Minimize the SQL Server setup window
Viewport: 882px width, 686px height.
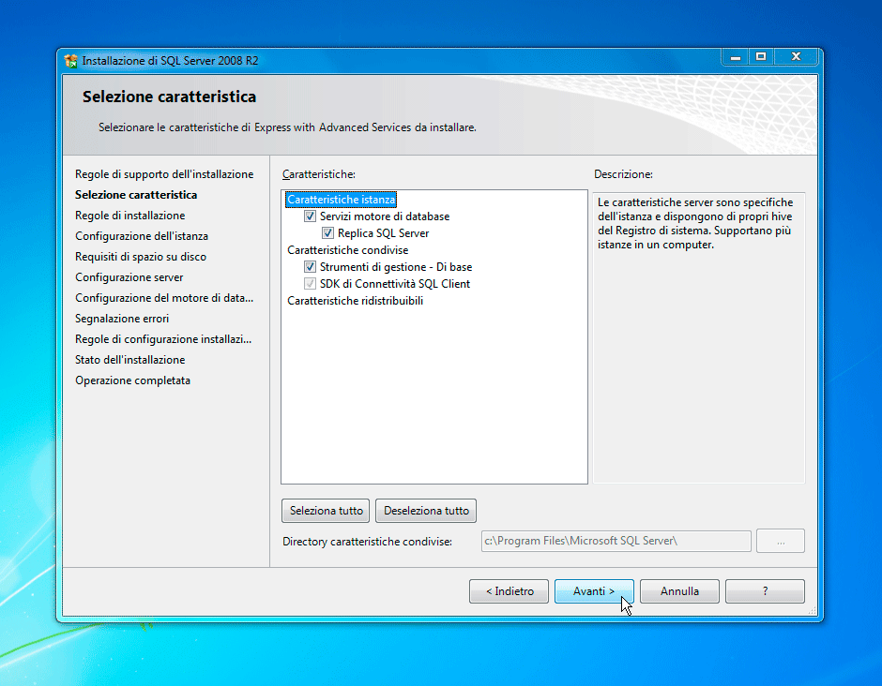pos(736,57)
